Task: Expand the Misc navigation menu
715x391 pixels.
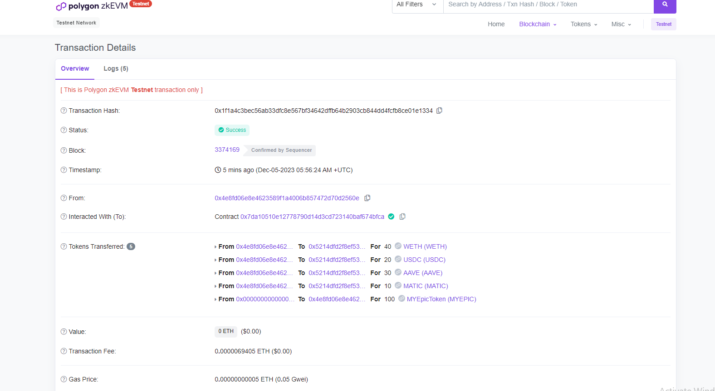Action: click(x=621, y=24)
